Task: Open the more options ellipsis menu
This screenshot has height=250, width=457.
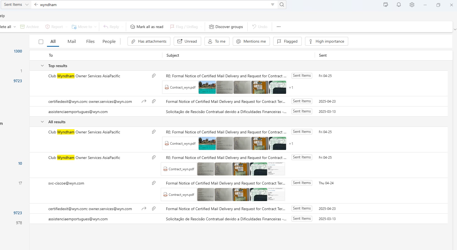Action: (x=279, y=27)
